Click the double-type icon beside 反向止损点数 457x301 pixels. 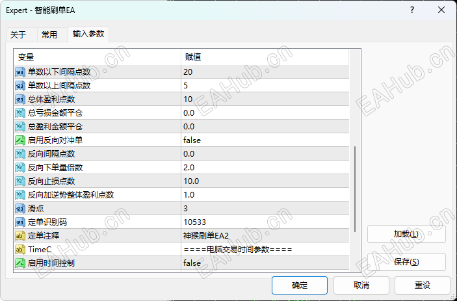pos(20,181)
